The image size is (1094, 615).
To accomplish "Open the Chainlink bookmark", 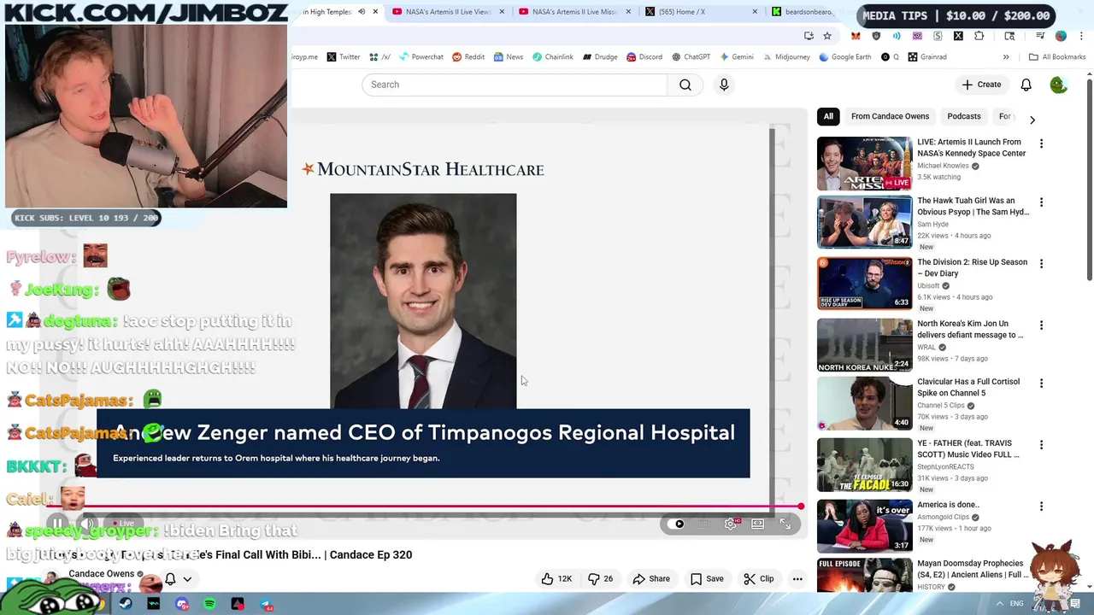I will point(552,57).
